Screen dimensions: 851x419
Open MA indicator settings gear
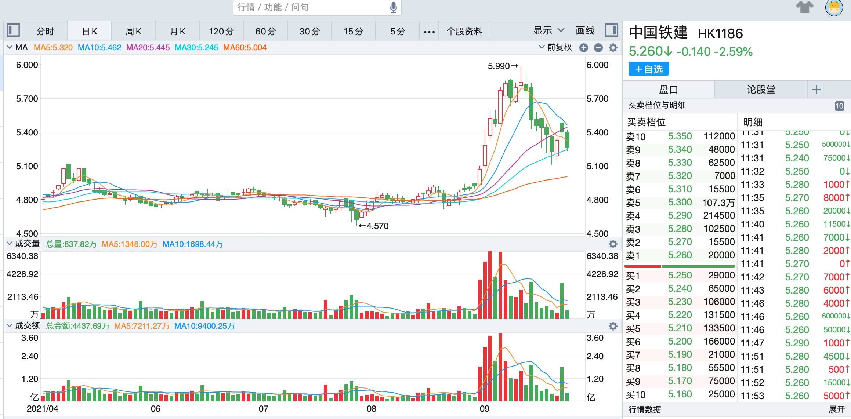tap(613, 48)
